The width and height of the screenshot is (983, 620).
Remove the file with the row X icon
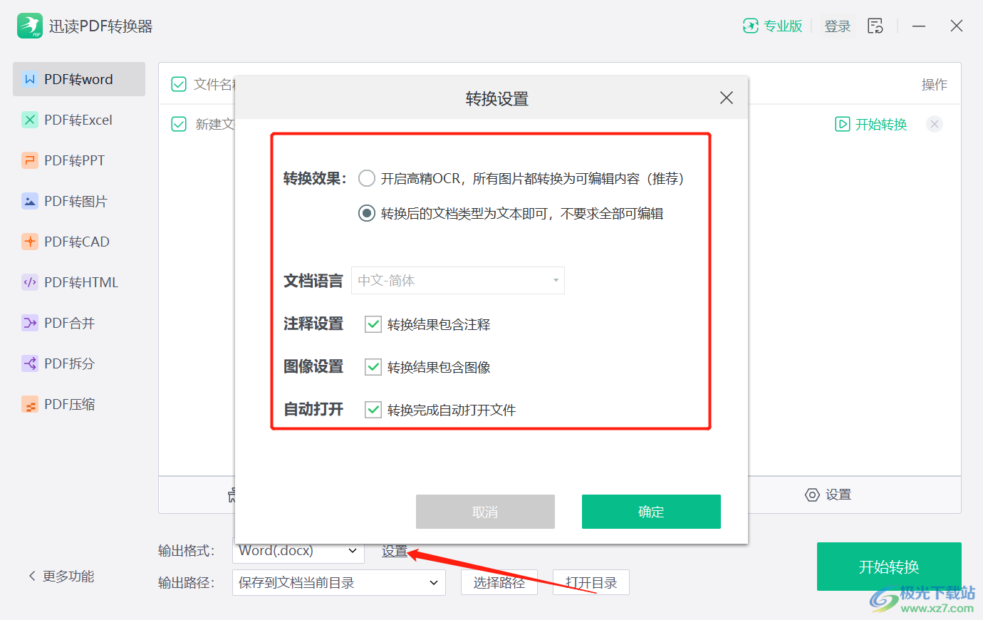[935, 124]
